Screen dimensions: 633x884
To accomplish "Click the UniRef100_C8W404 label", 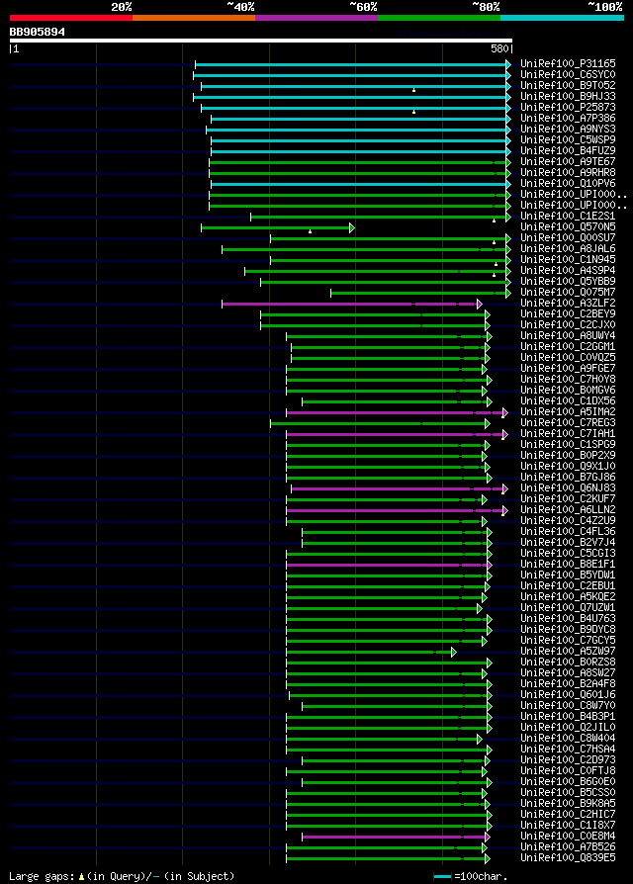I will click(568, 738).
